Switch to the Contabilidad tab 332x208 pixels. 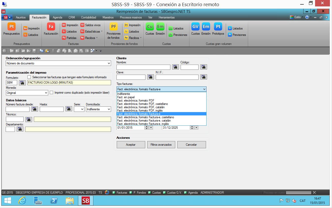click(89, 17)
